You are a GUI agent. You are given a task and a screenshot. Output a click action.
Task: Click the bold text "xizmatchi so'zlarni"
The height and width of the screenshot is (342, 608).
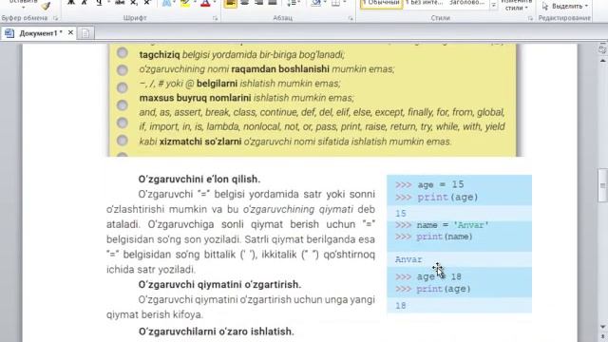click(200, 142)
